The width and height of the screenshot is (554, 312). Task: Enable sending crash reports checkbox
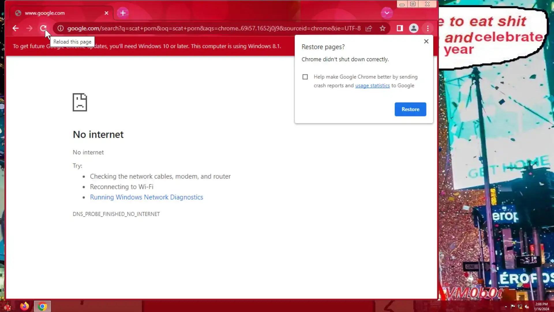pyautogui.click(x=305, y=77)
